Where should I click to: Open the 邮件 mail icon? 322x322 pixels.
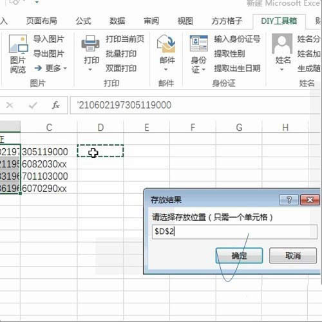pyautogui.click(x=166, y=44)
